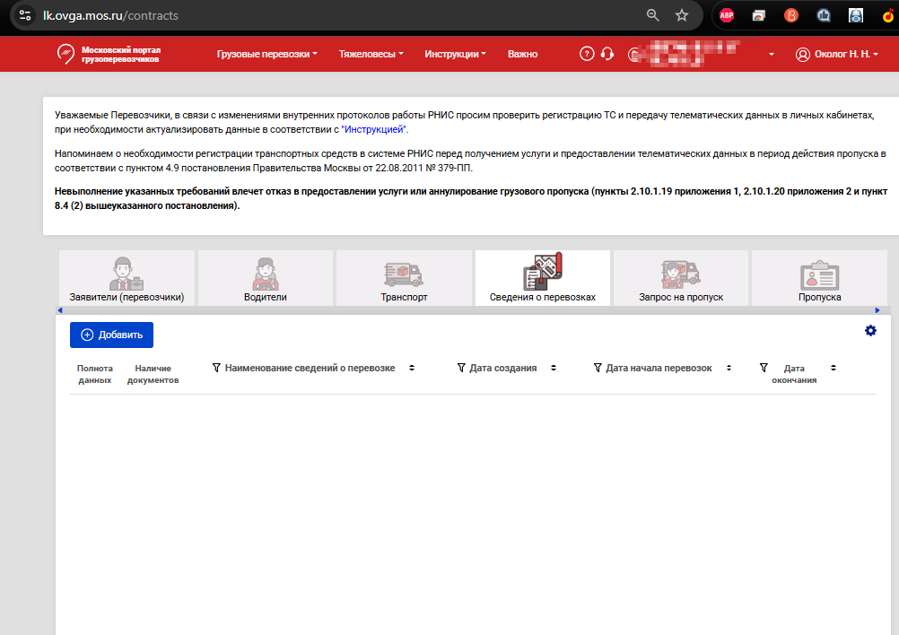Filter by Дата создания column
The image size is (899, 635).
(x=461, y=368)
